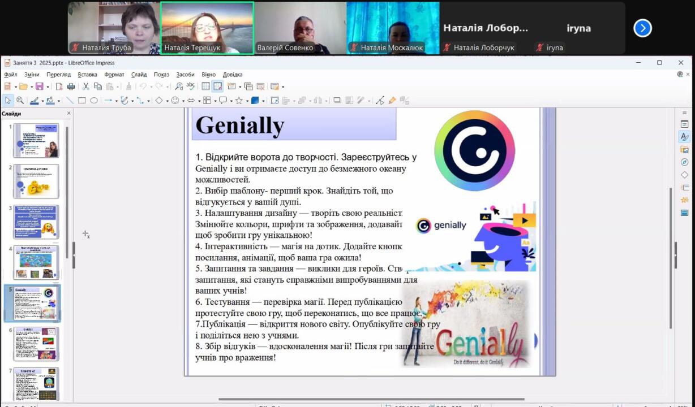The width and height of the screenshot is (695, 407).
Task: Click the 3D objects blue cube icon
Action: click(255, 101)
